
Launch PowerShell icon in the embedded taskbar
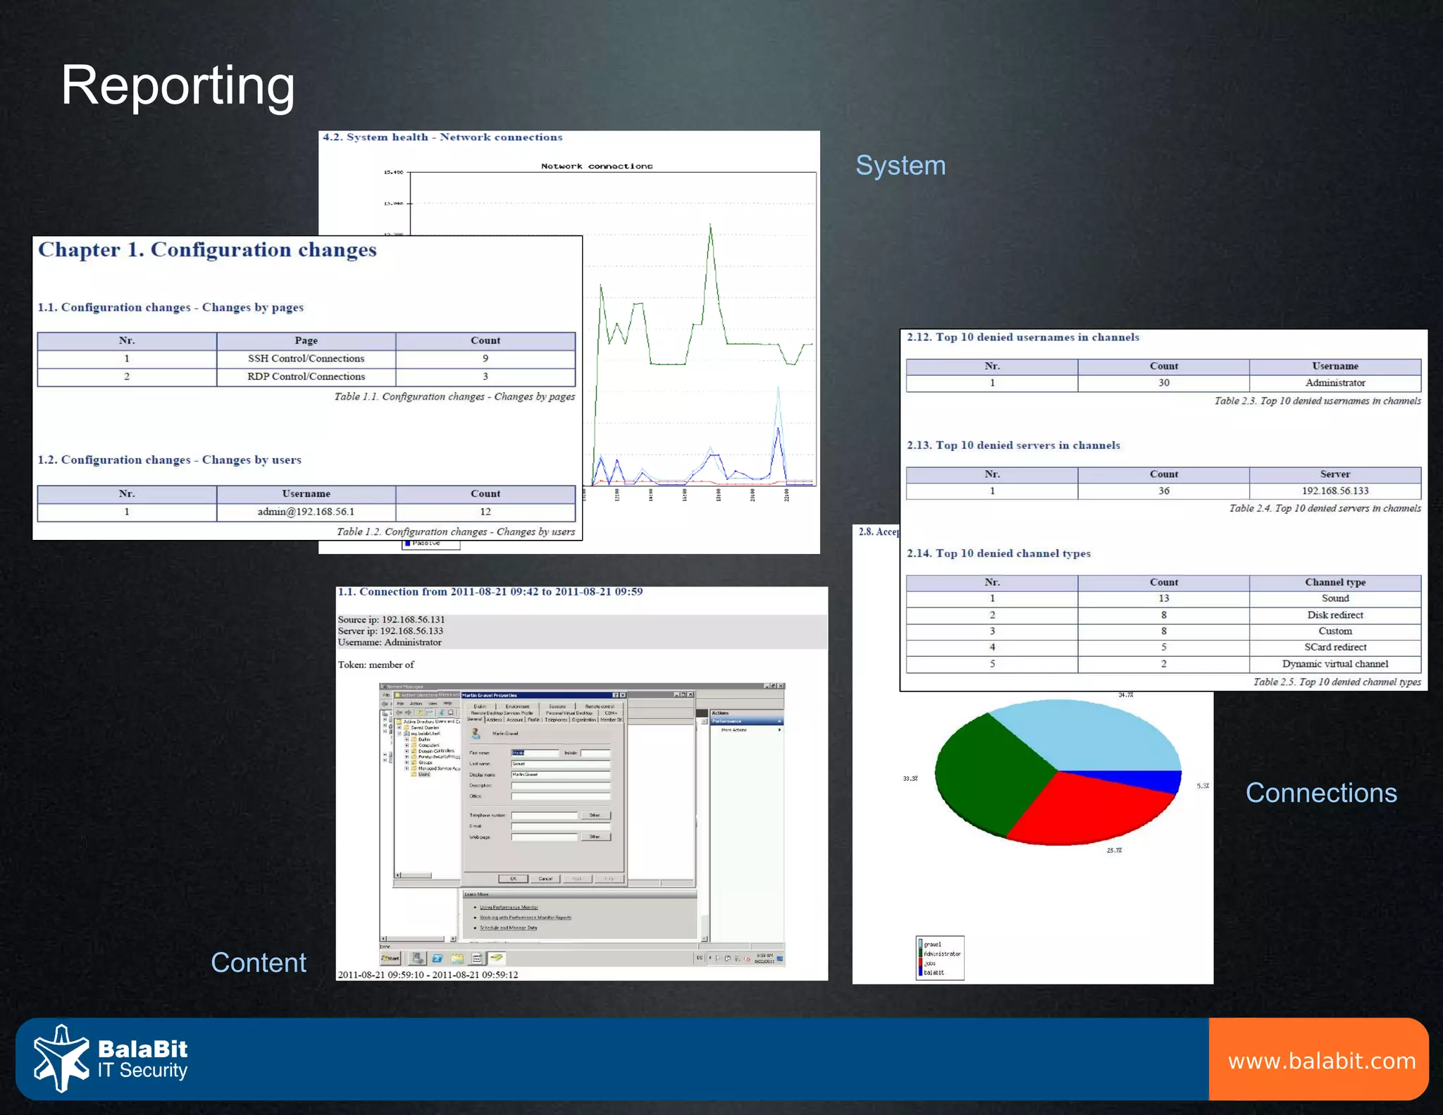click(x=438, y=959)
